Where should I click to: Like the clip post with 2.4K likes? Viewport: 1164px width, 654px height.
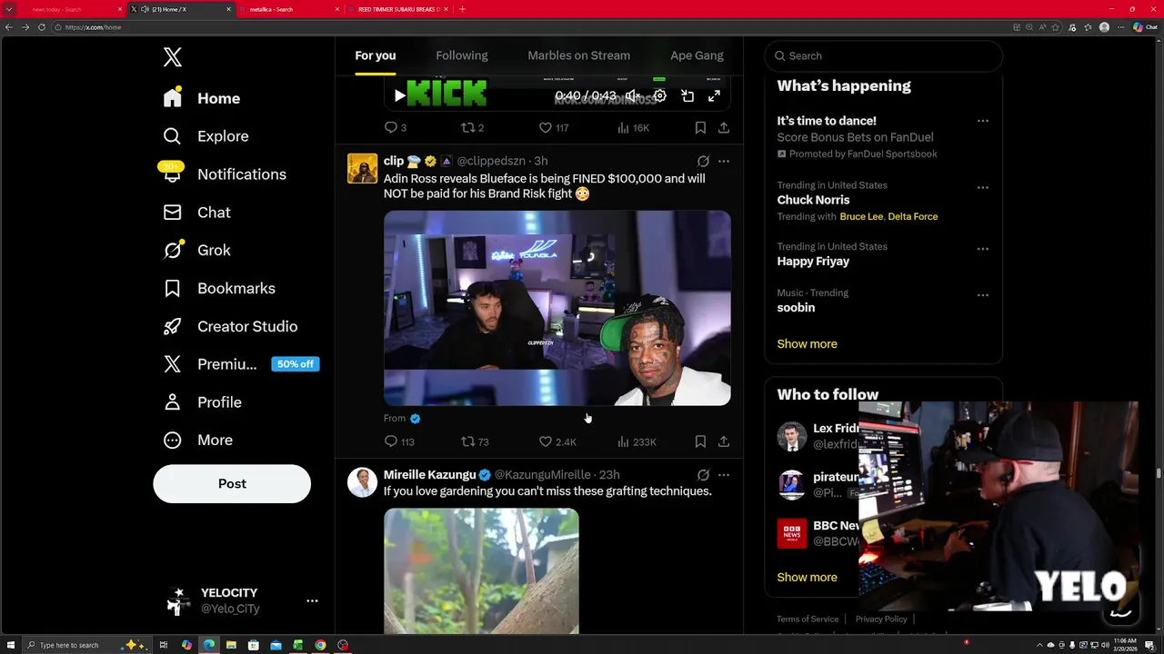pyautogui.click(x=557, y=441)
